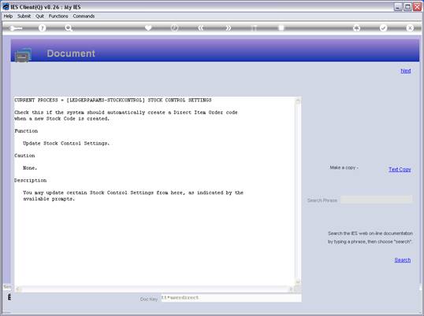Click the round X toolbar icon
The image size is (424, 316).
pyautogui.click(x=410, y=28)
